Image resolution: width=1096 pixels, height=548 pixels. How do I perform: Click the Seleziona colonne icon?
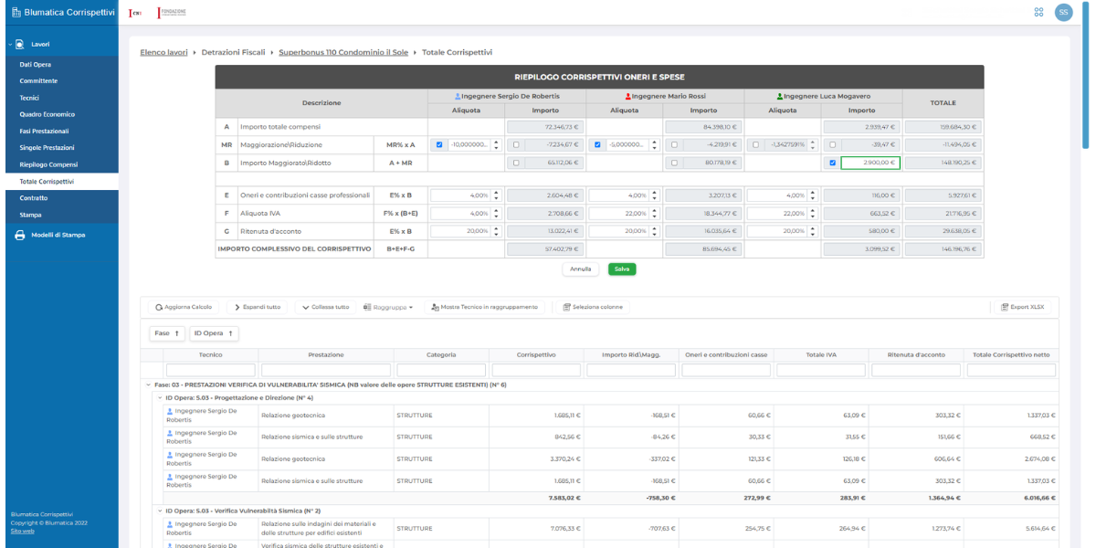coord(566,307)
